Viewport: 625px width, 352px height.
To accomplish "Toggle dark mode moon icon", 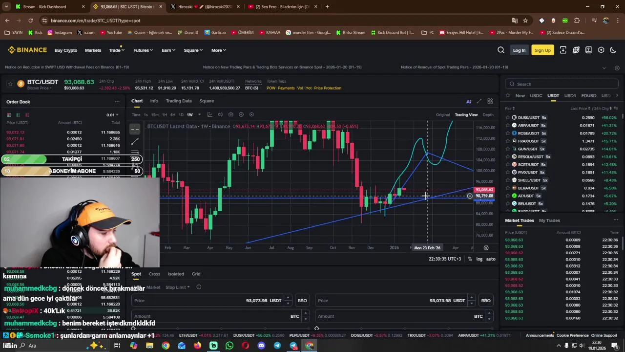I will point(613,50).
